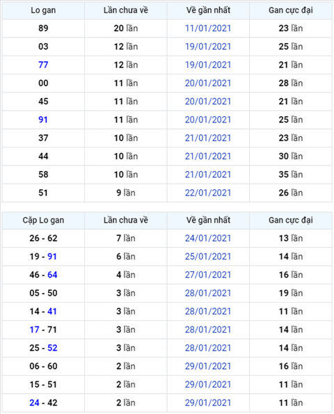Select number 00 in Lo gan column
The width and height of the screenshot is (334, 414).
[43, 83]
